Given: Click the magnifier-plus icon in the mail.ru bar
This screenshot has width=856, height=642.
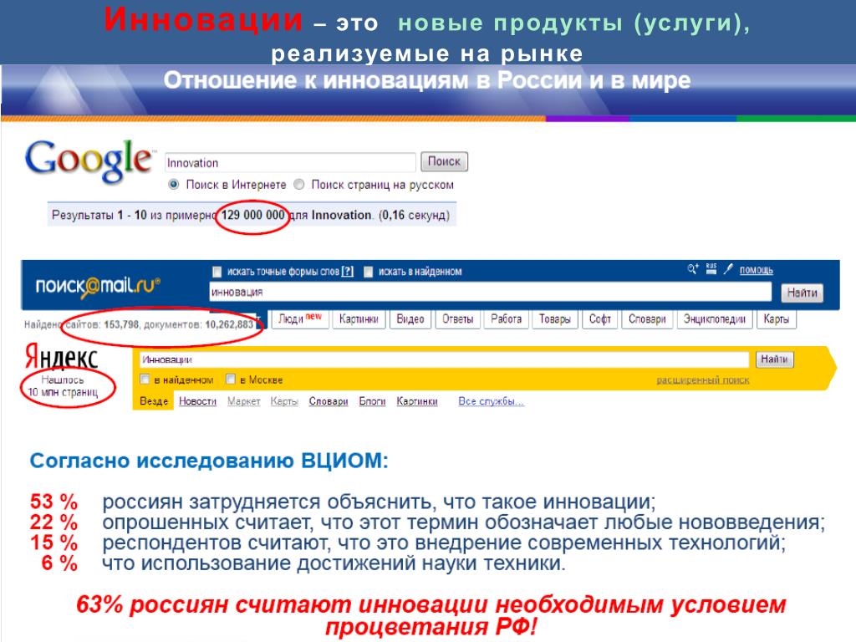Looking at the screenshot, I should [693, 269].
